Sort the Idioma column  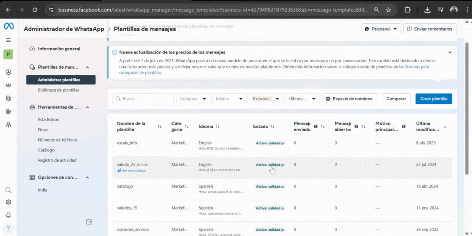click(217, 127)
